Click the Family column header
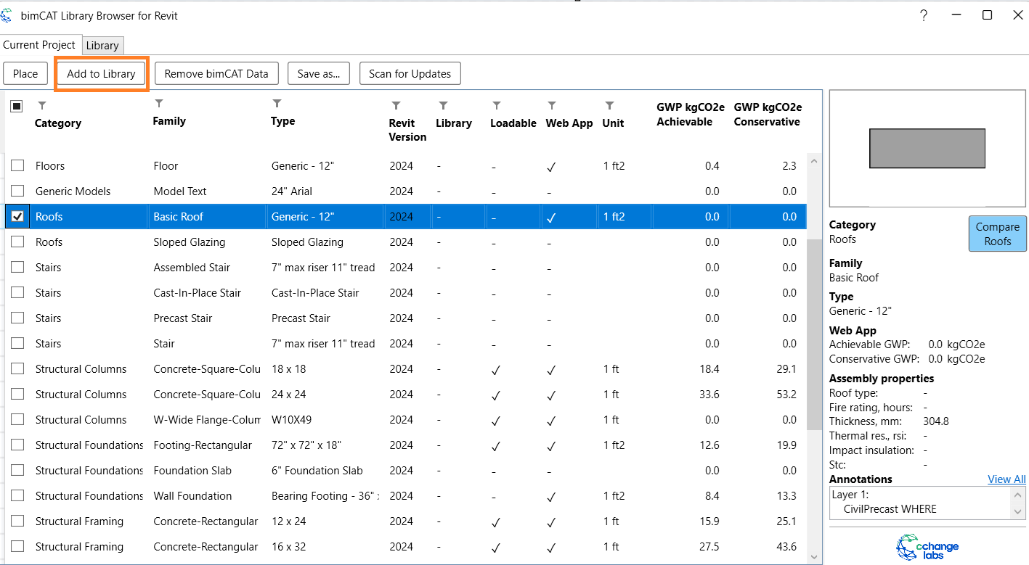Screen dimensions: 1029x565 pos(169,121)
